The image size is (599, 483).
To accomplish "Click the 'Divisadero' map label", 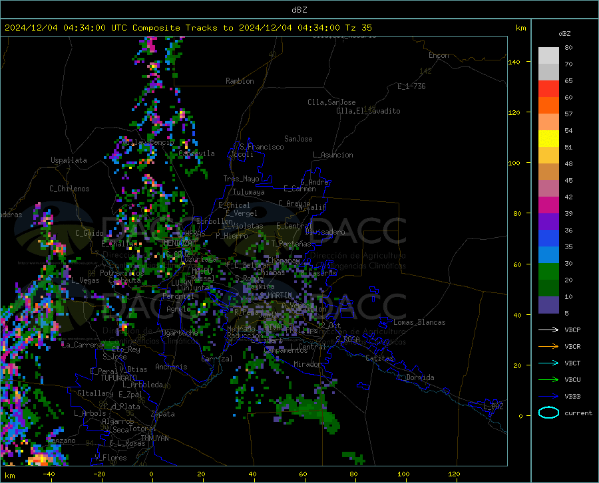I will (x=325, y=232).
